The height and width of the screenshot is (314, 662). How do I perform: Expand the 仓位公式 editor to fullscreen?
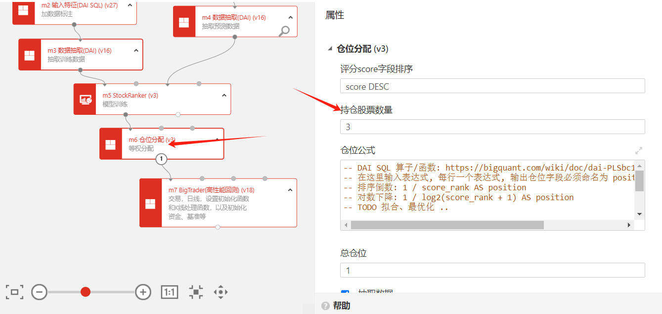pos(639,150)
